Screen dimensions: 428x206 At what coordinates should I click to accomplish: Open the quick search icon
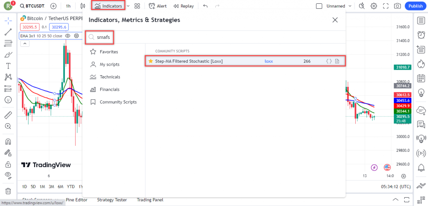(x=362, y=6)
